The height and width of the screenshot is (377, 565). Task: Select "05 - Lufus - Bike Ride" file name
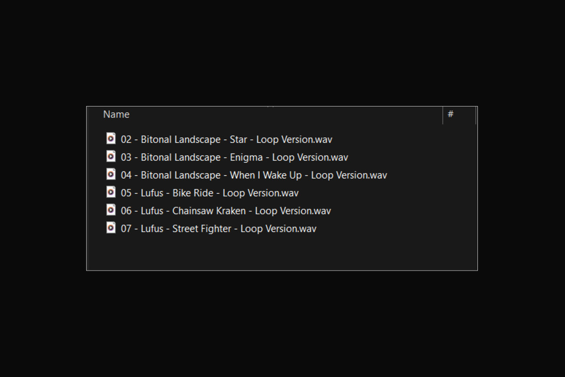coord(210,193)
